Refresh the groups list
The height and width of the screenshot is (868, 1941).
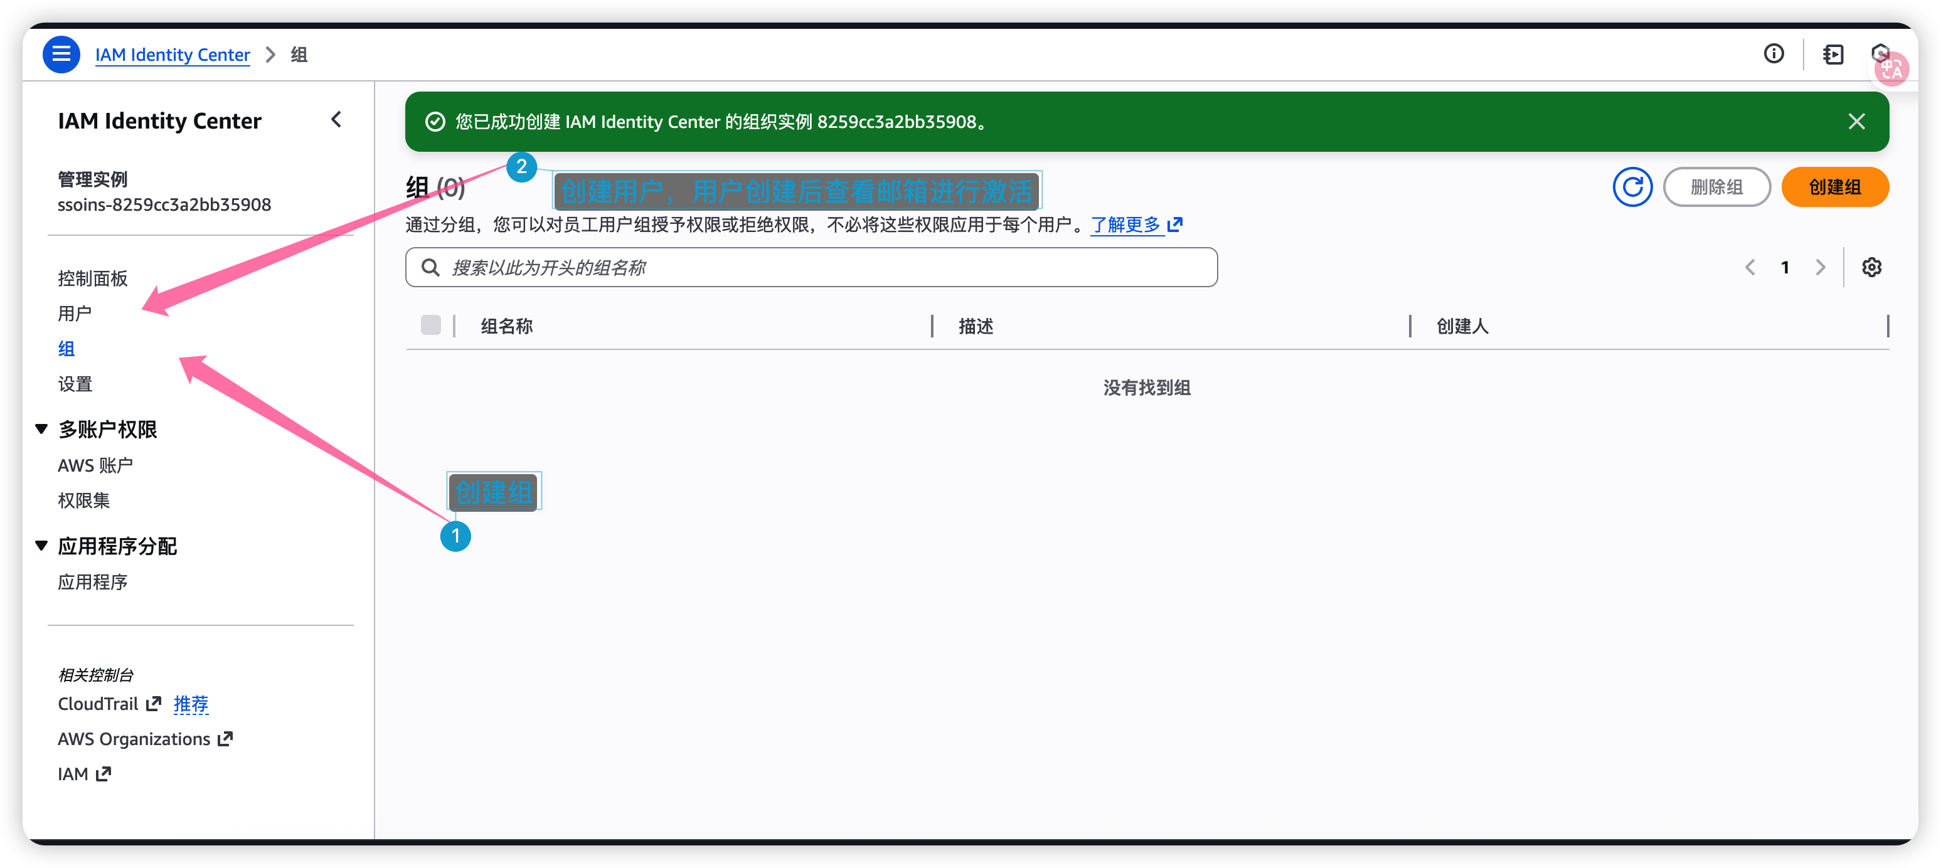1632,187
